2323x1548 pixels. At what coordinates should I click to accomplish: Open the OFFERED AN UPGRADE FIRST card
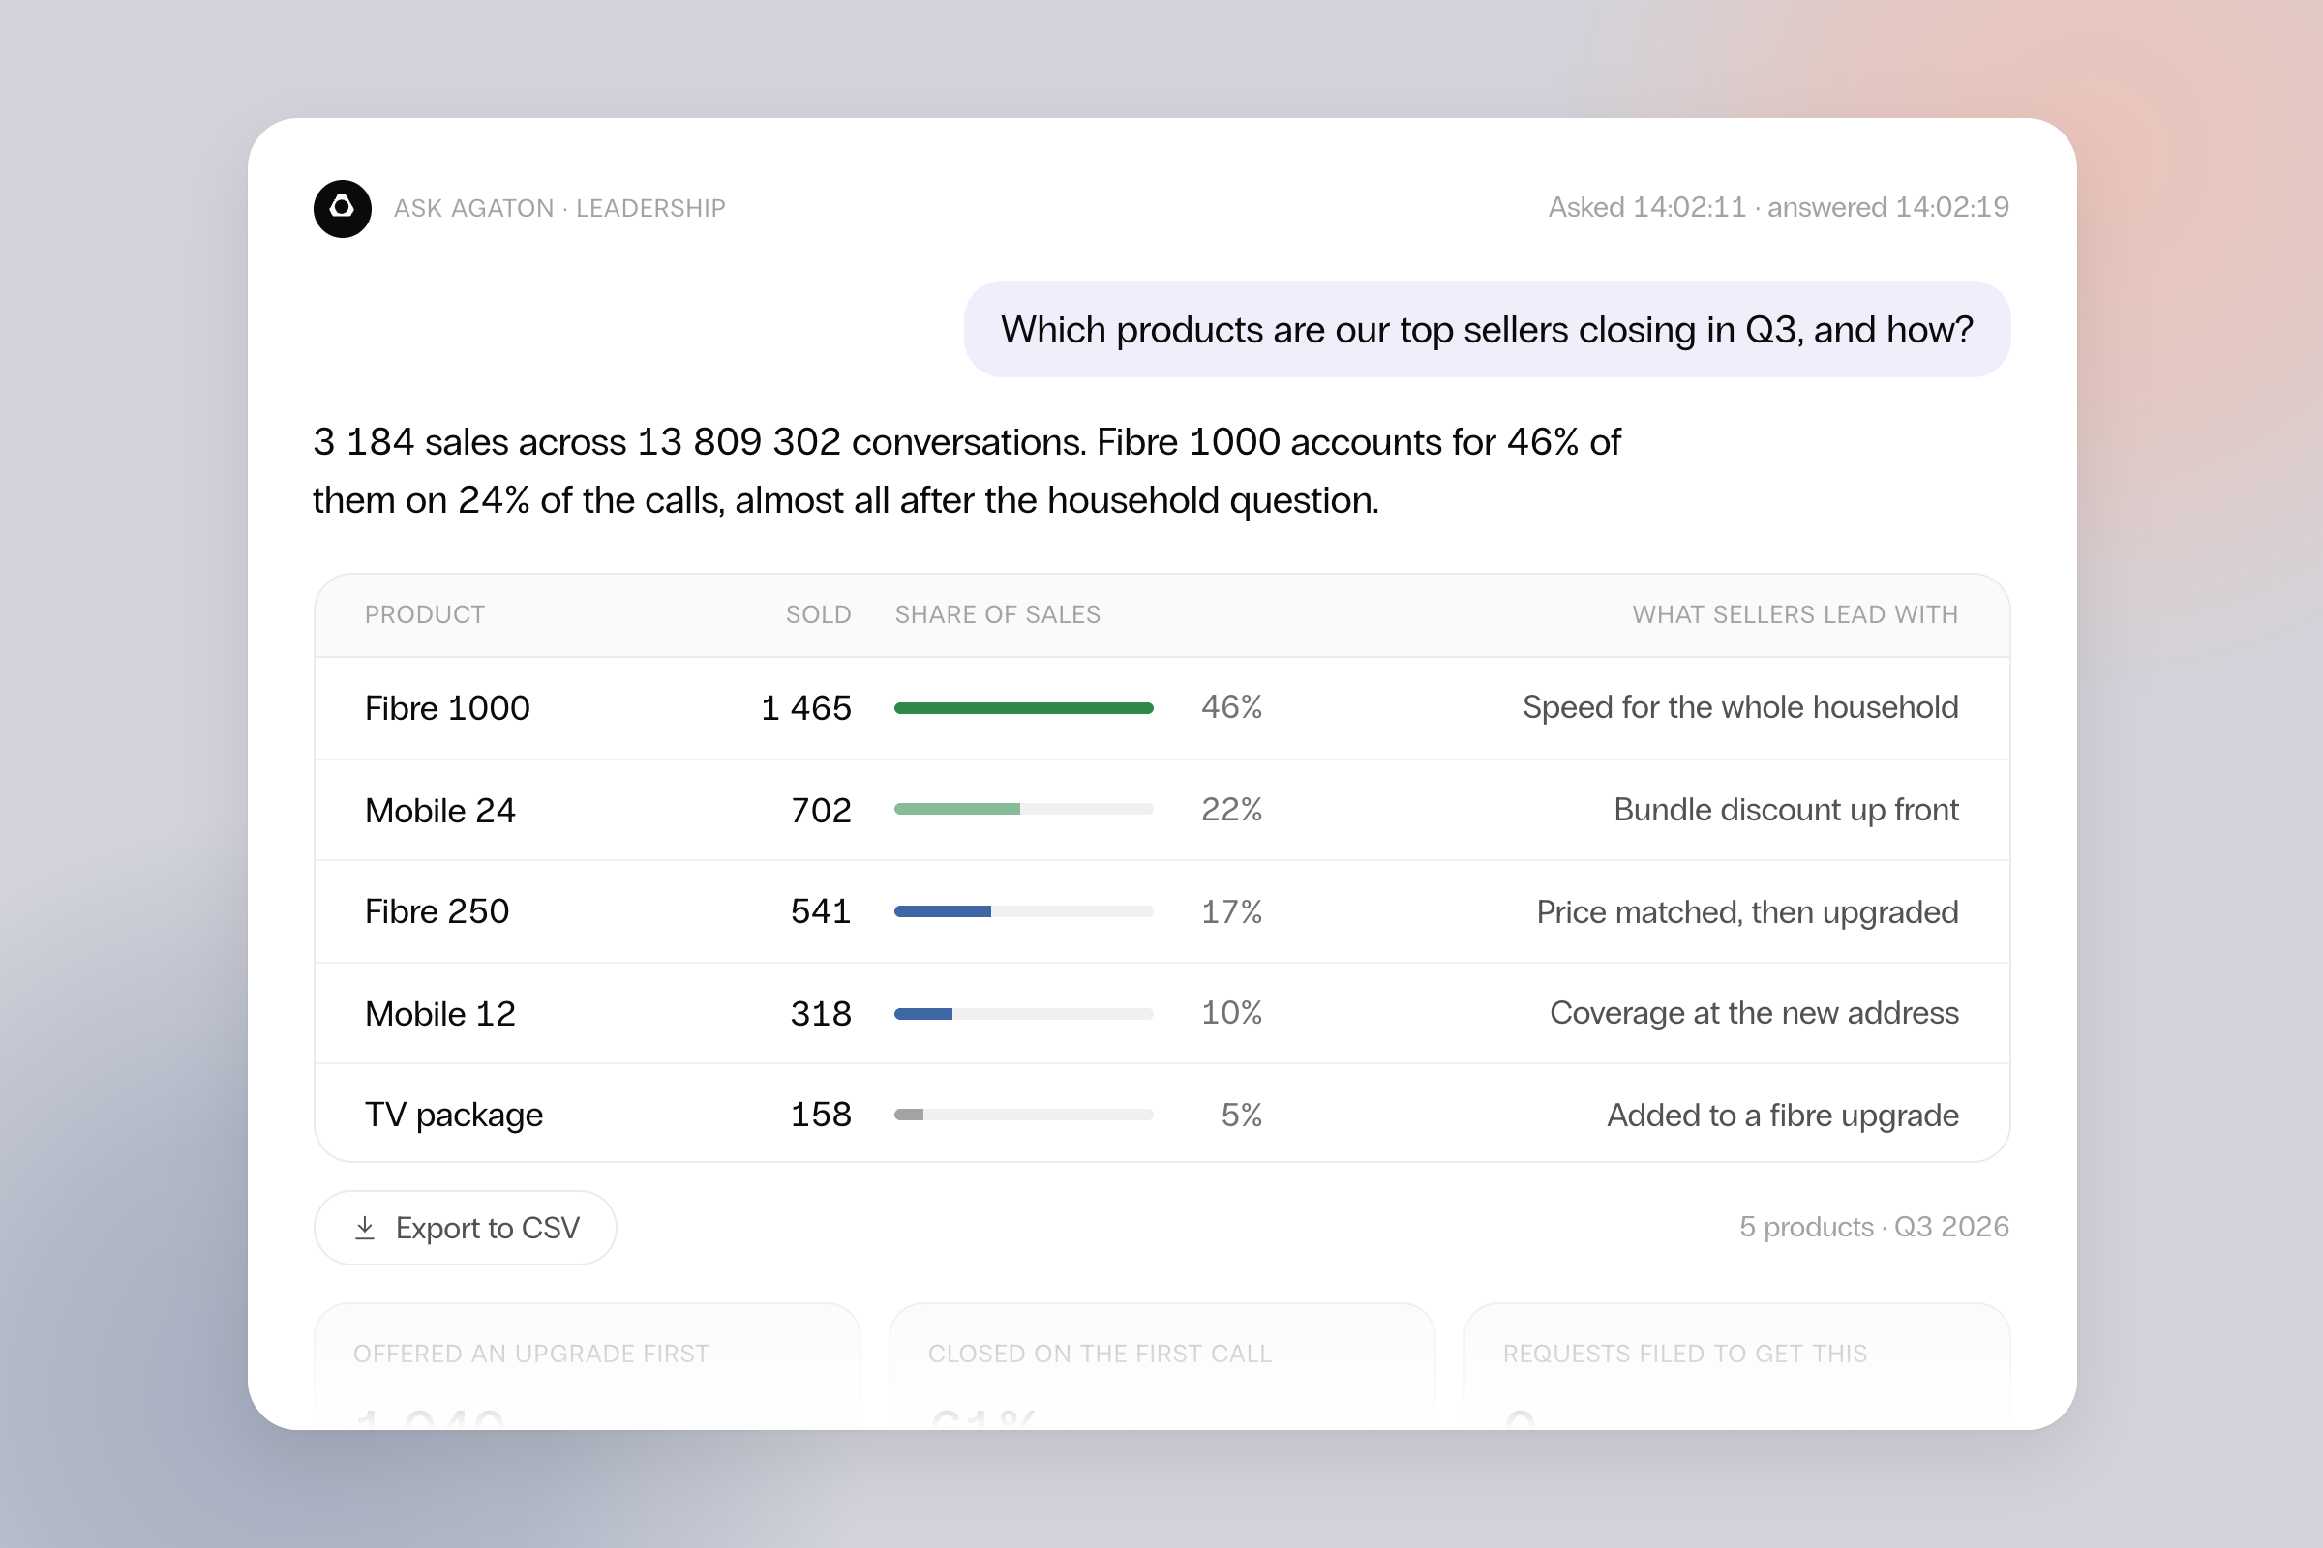tap(587, 1365)
